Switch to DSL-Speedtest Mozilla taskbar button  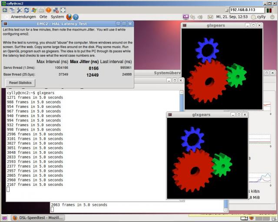[x=38, y=218]
